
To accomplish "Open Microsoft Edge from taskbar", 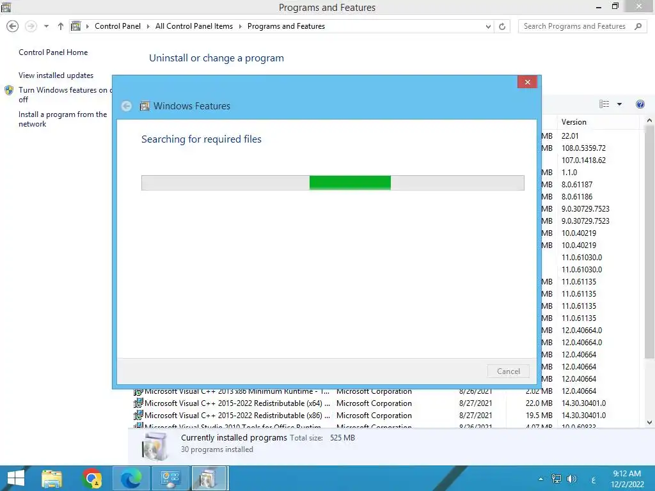I will coord(131,478).
